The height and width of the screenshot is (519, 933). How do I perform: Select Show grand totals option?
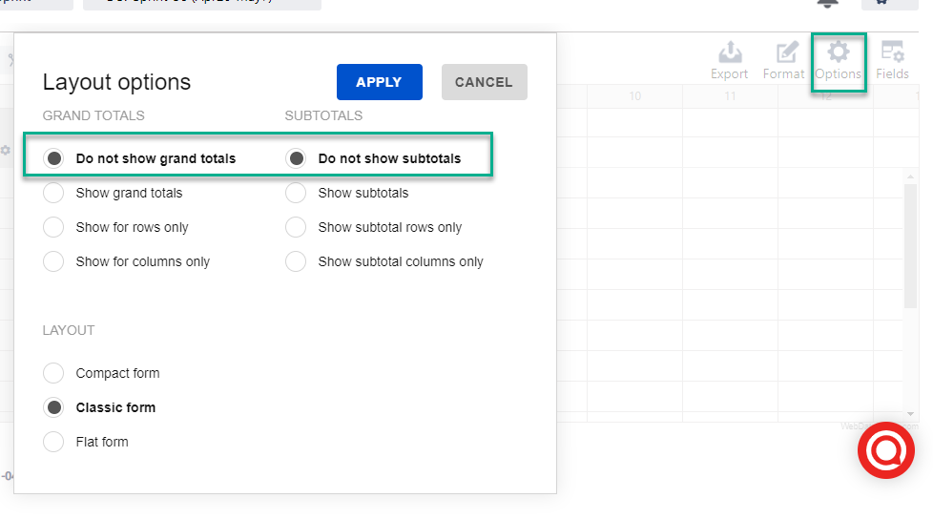(54, 193)
